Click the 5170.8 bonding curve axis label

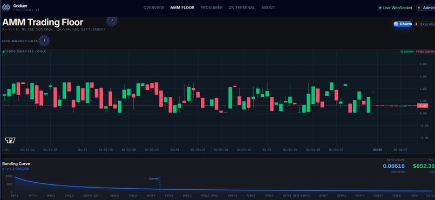(x=169, y=196)
